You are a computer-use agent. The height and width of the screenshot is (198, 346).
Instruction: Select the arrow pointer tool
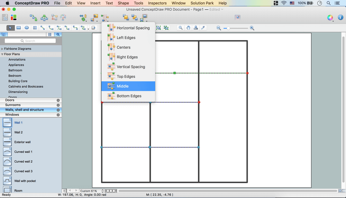pyautogui.click(x=10, y=28)
